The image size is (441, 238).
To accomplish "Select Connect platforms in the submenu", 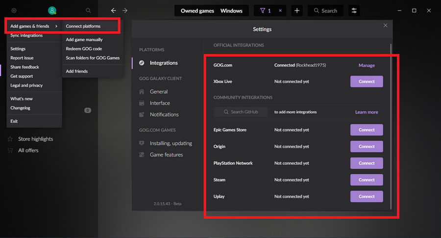I will (83, 26).
